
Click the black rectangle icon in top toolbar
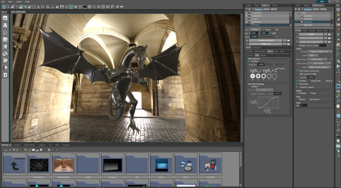84,7
